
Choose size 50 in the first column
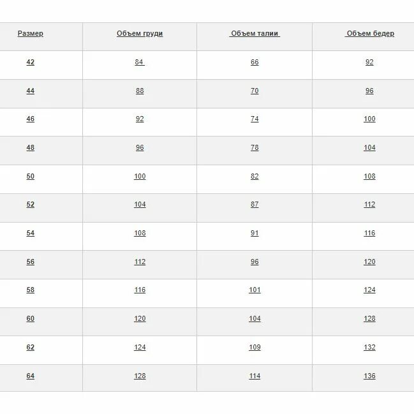31,176
